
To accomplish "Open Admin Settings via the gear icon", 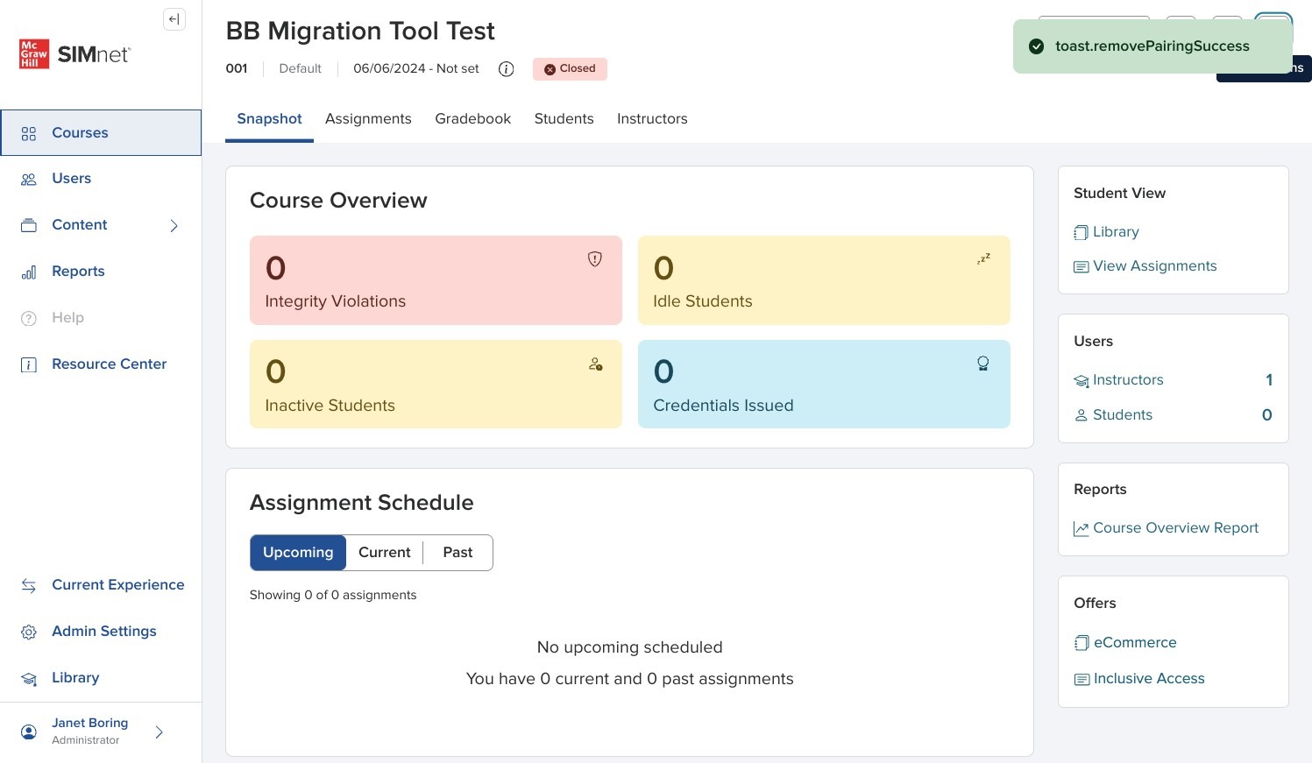I will pyautogui.click(x=29, y=632).
